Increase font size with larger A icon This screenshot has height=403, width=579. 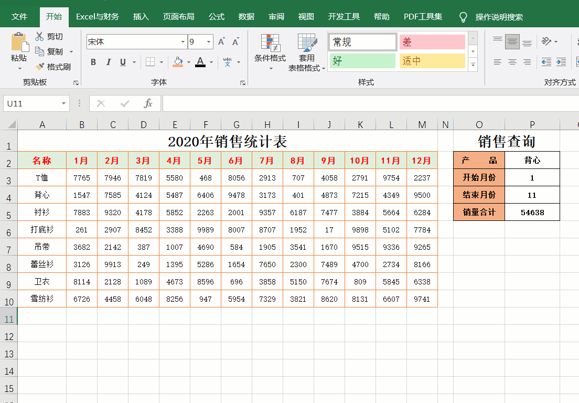point(221,42)
